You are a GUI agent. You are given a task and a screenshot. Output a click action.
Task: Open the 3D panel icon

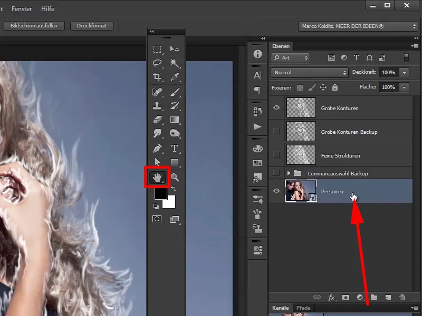pos(257,250)
